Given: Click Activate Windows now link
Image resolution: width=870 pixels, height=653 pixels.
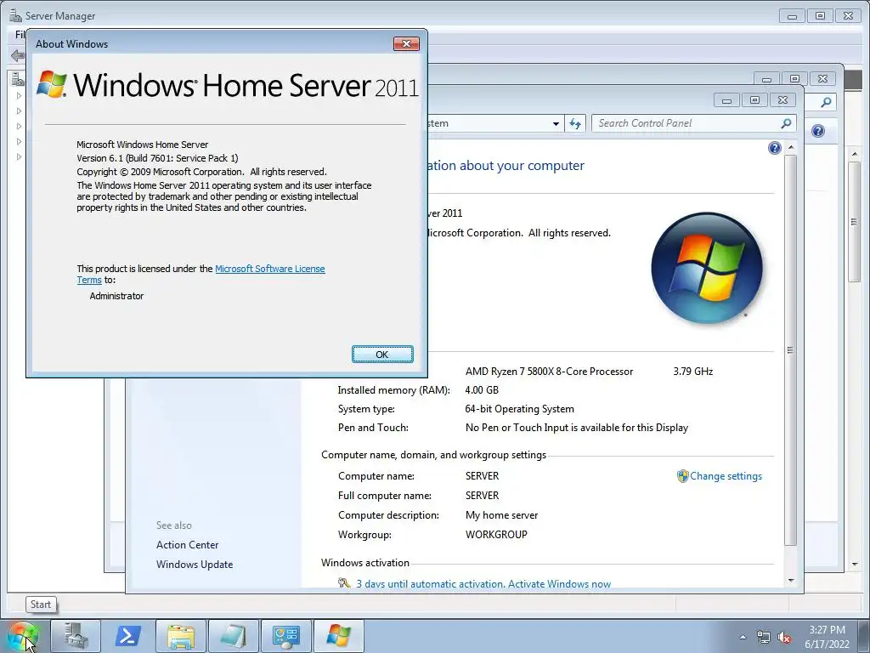Looking at the screenshot, I should 559,583.
